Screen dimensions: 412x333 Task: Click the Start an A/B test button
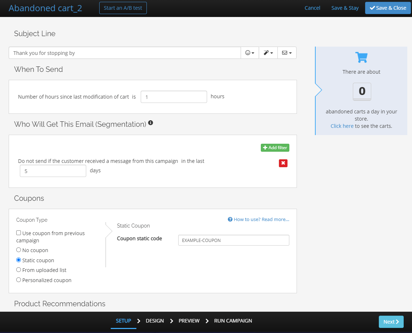click(x=123, y=8)
